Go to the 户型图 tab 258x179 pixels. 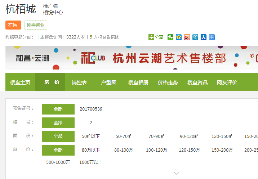click(x=109, y=82)
